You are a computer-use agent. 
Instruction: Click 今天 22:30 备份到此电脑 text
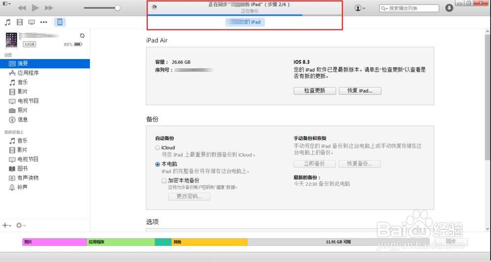pos(322,184)
